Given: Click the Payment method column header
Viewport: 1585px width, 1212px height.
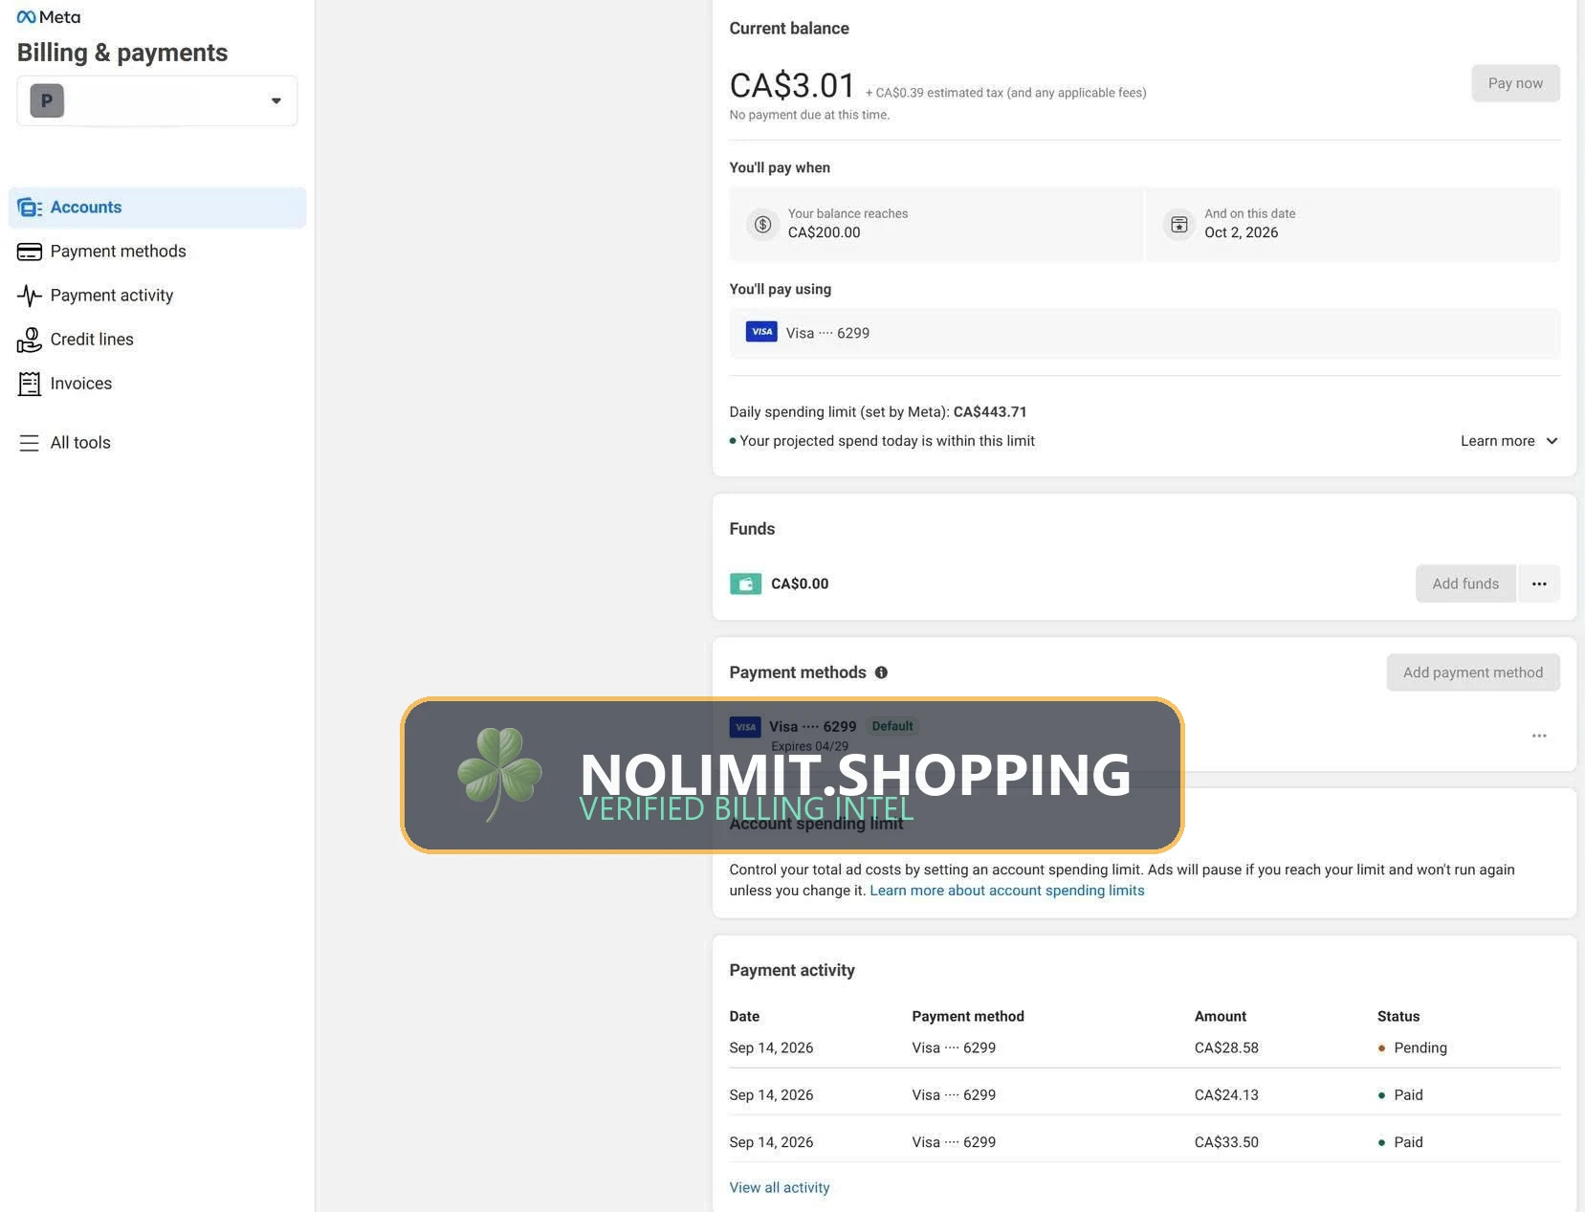Looking at the screenshot, I should click(968, 1016).
